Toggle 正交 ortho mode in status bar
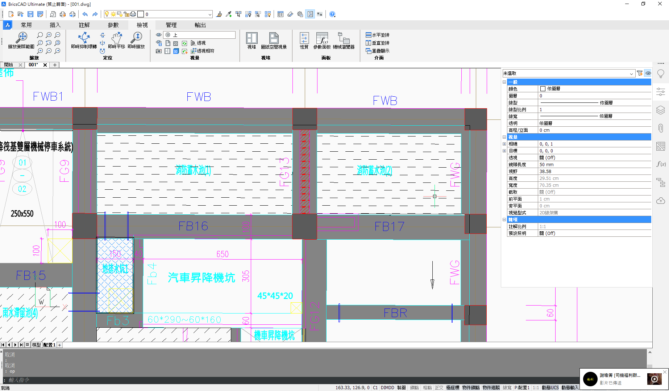The image size is (669, 391). pos(439,387)
